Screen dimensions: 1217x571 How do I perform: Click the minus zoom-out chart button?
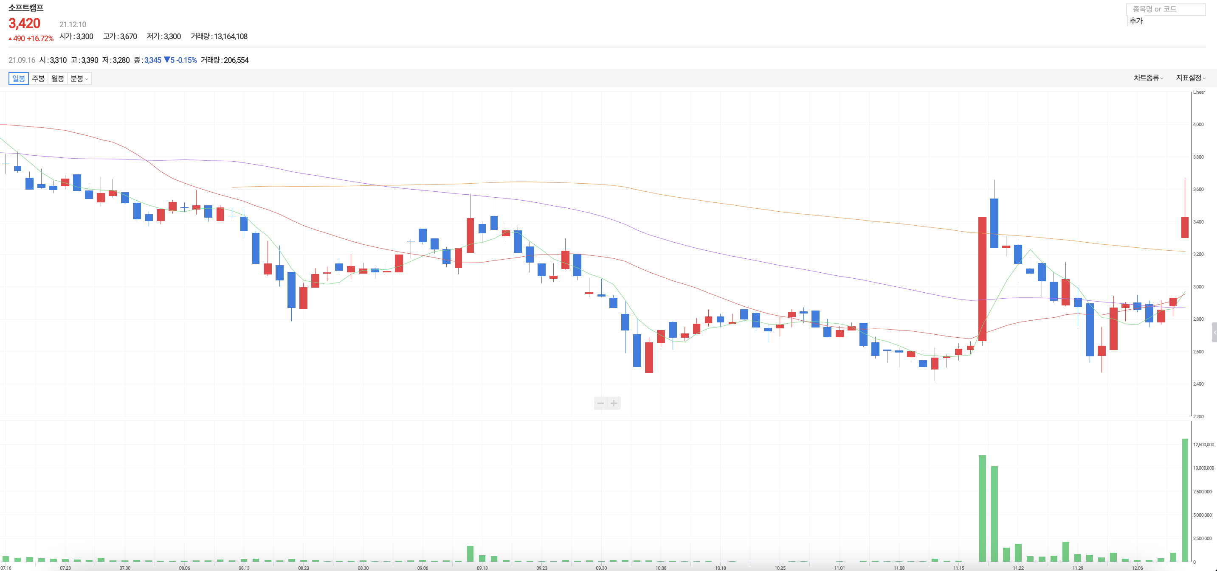point(600,403)
